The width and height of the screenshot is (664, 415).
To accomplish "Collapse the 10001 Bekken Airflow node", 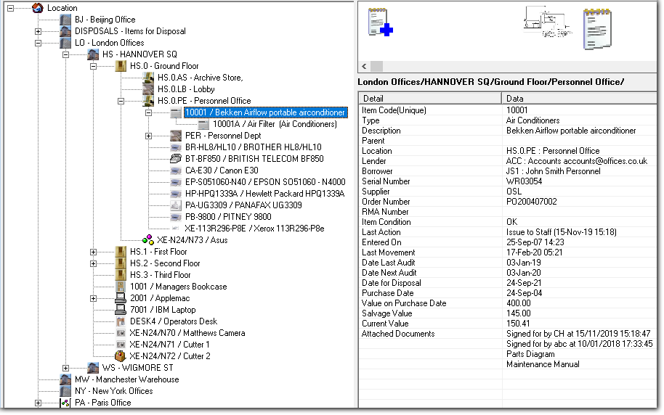I will pyautogui.click(x=149, y=112).
